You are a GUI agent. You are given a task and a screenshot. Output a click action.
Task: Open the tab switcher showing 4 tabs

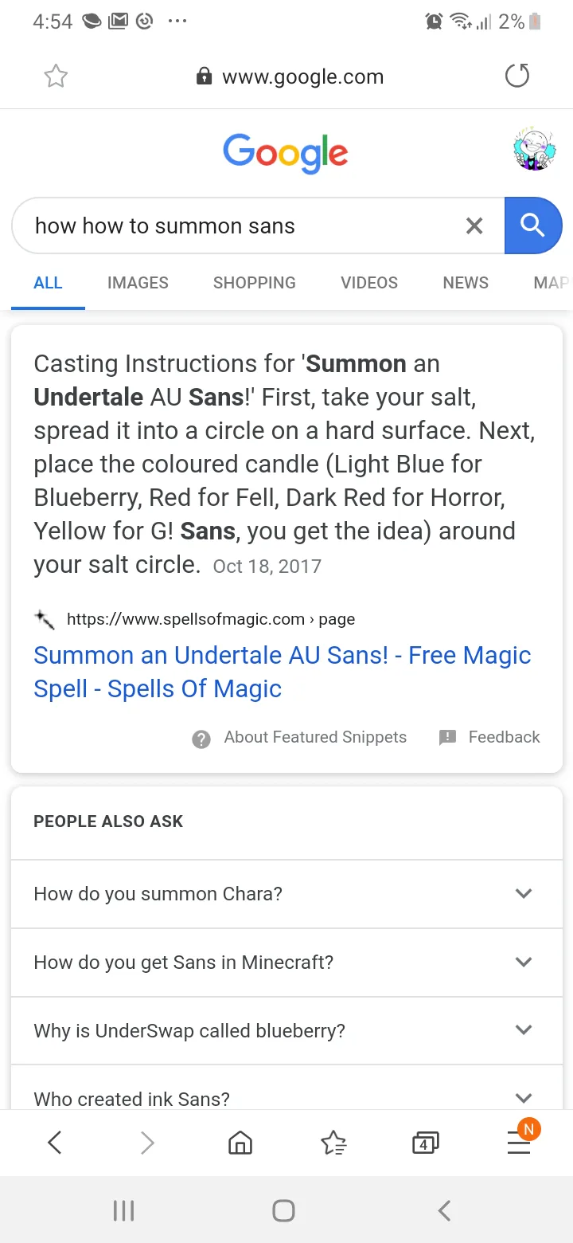pos(425,1143)
